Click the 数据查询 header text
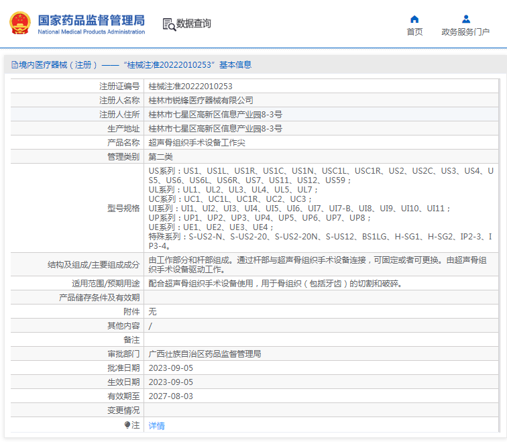 [194, 24]
